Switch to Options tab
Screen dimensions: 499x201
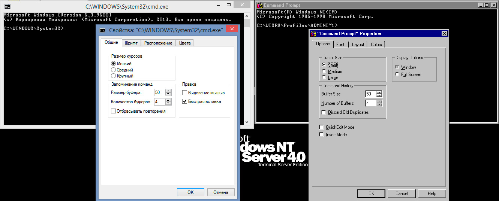tap(322, 44)
